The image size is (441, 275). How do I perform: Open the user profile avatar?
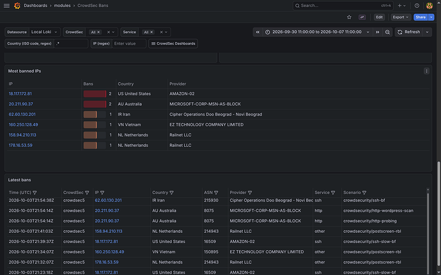click(x=429, y=6)
